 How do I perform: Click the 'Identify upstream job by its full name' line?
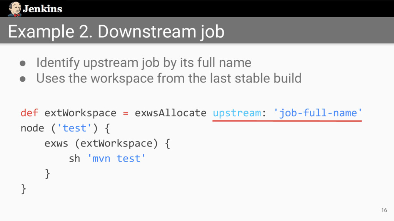(x=144, y=62)
